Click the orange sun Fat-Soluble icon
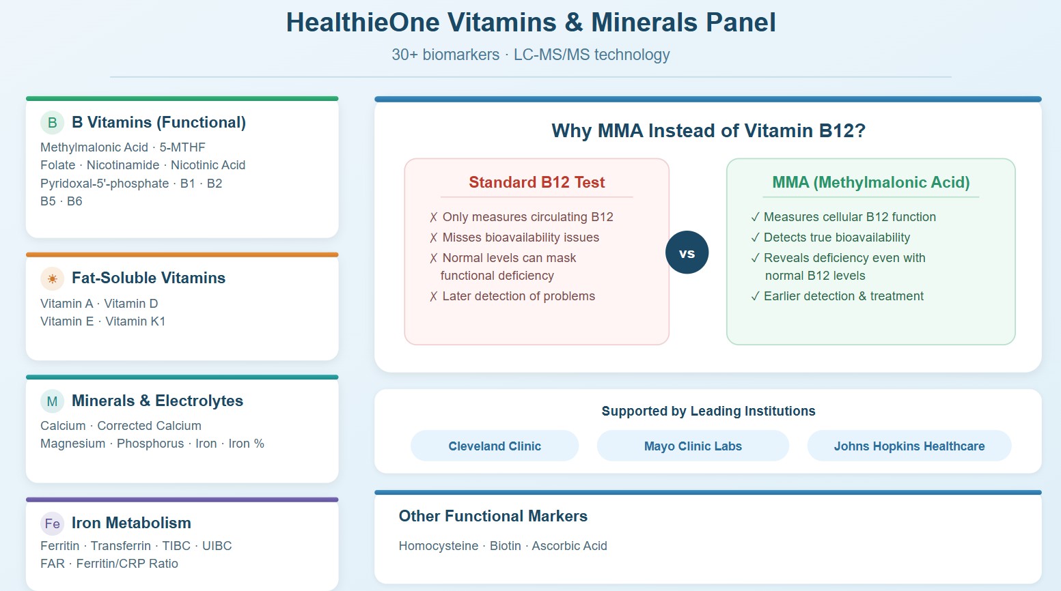1061x591 pixels. click(x=52, y=278)
